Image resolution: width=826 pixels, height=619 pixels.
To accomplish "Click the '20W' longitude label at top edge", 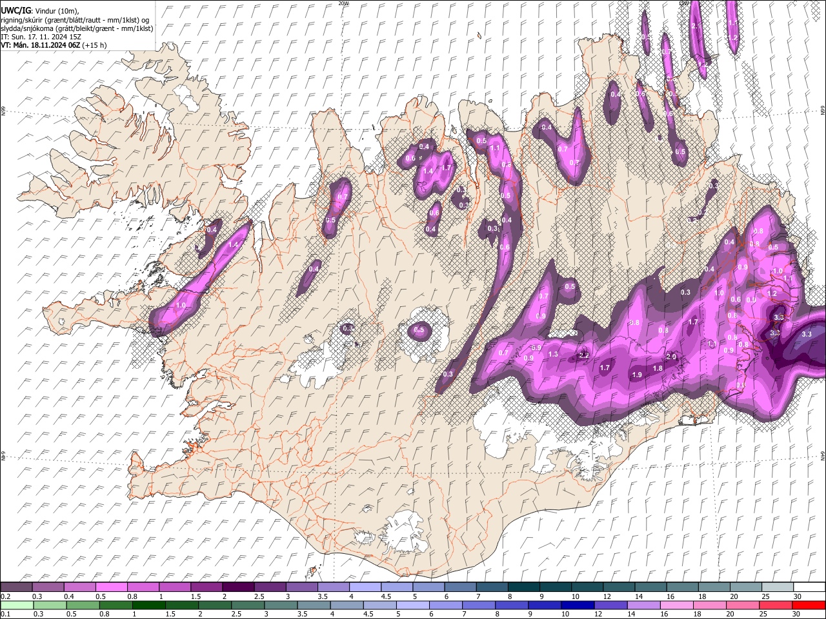I will [343, 3].
